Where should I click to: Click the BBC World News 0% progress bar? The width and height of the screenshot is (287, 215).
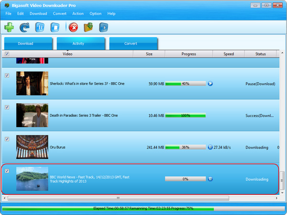pos(186,179)
